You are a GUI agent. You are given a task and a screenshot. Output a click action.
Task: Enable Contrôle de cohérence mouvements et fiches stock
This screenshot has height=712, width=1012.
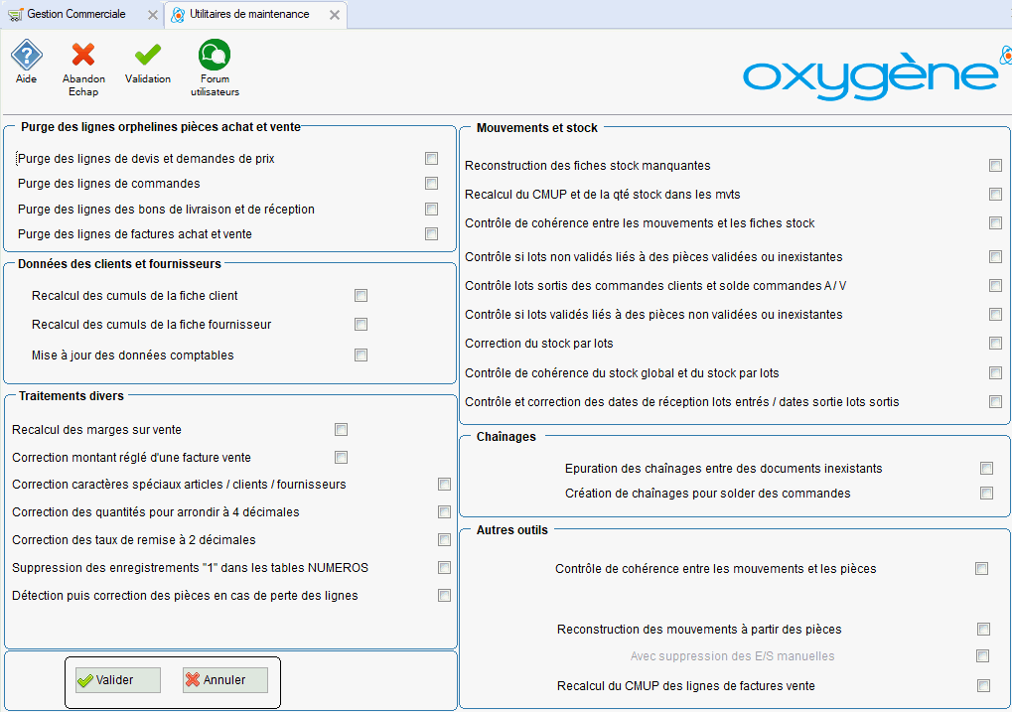(x=995, y=223)
